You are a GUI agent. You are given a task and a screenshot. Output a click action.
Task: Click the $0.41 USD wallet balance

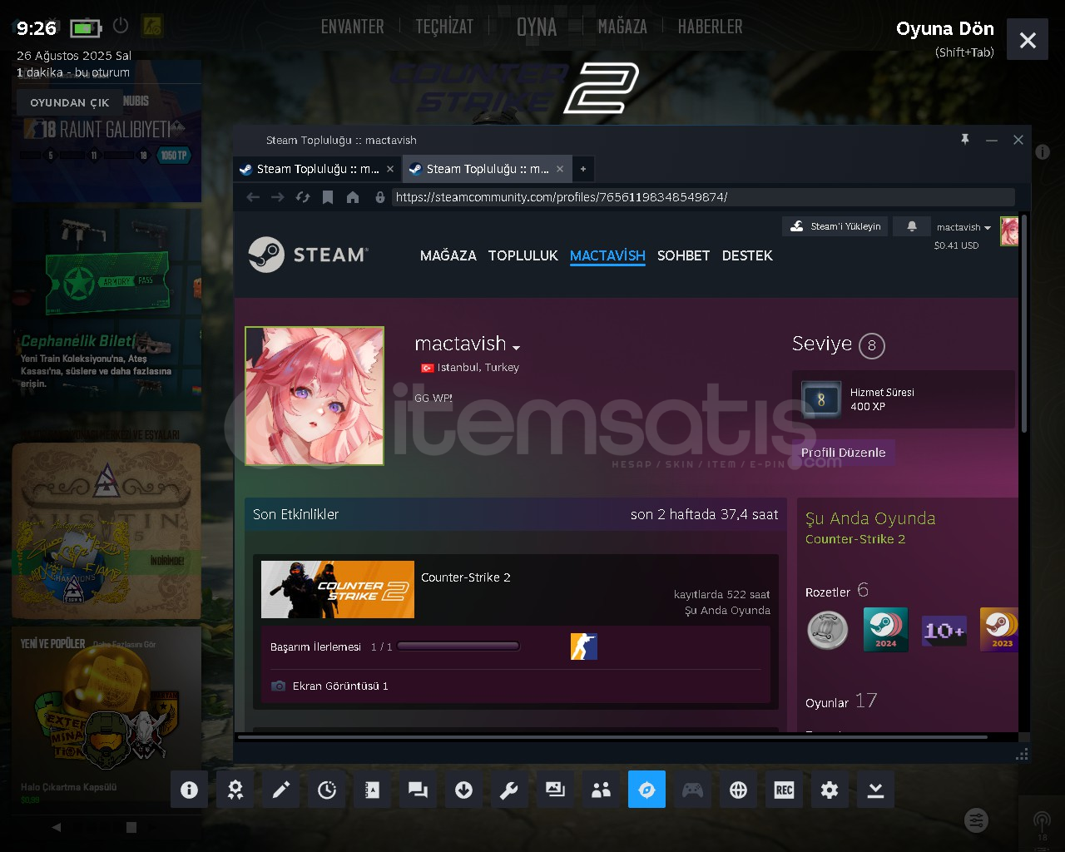pos(957,245)
